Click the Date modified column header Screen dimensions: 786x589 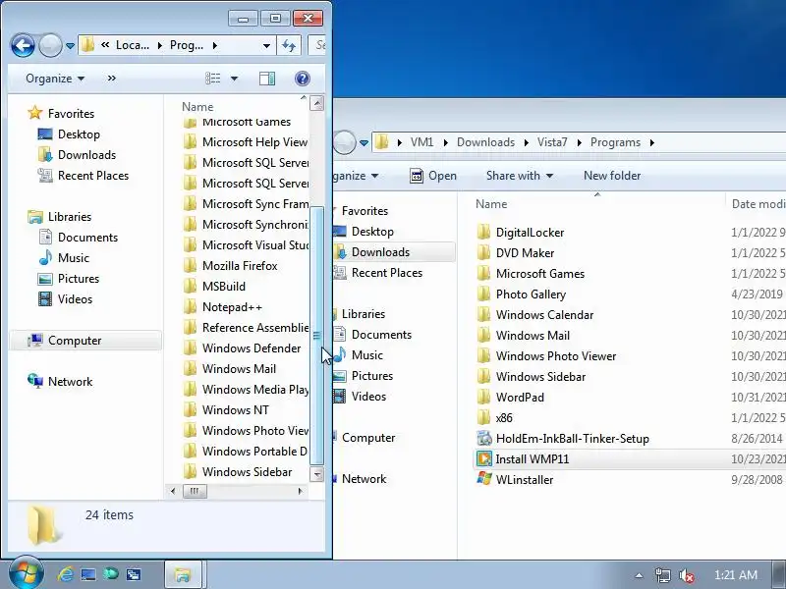[758, 204]
